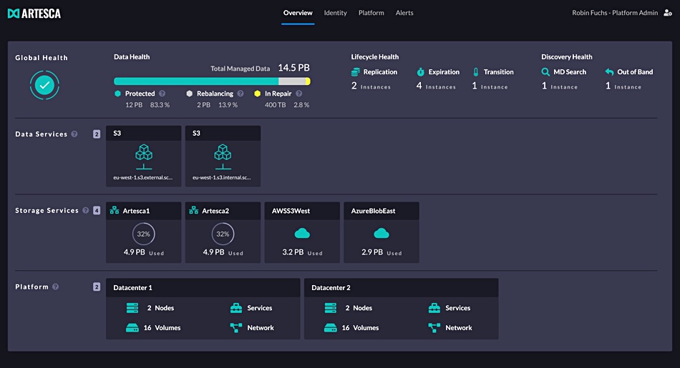This screenshot has width=680, height=368.
Task: Click the Transition thermometer icon
Action: 476,72
